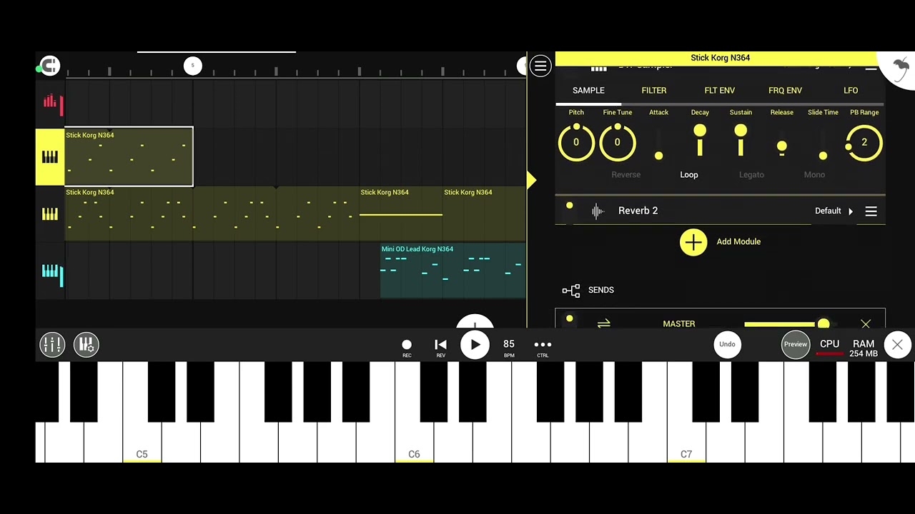Toggle the Loop option
Viewport: 915px width, 514px height.
click(688, 175)
